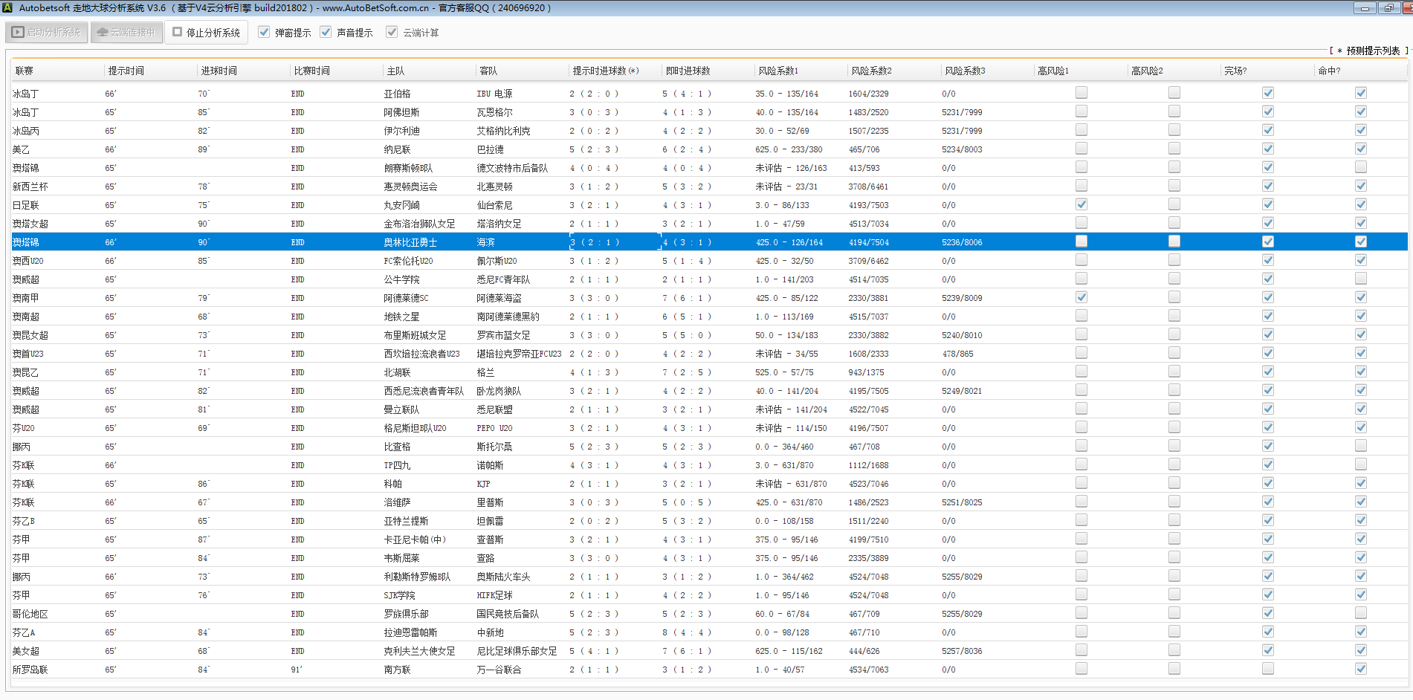Sort by the 主队 column header

click(395, 71)
